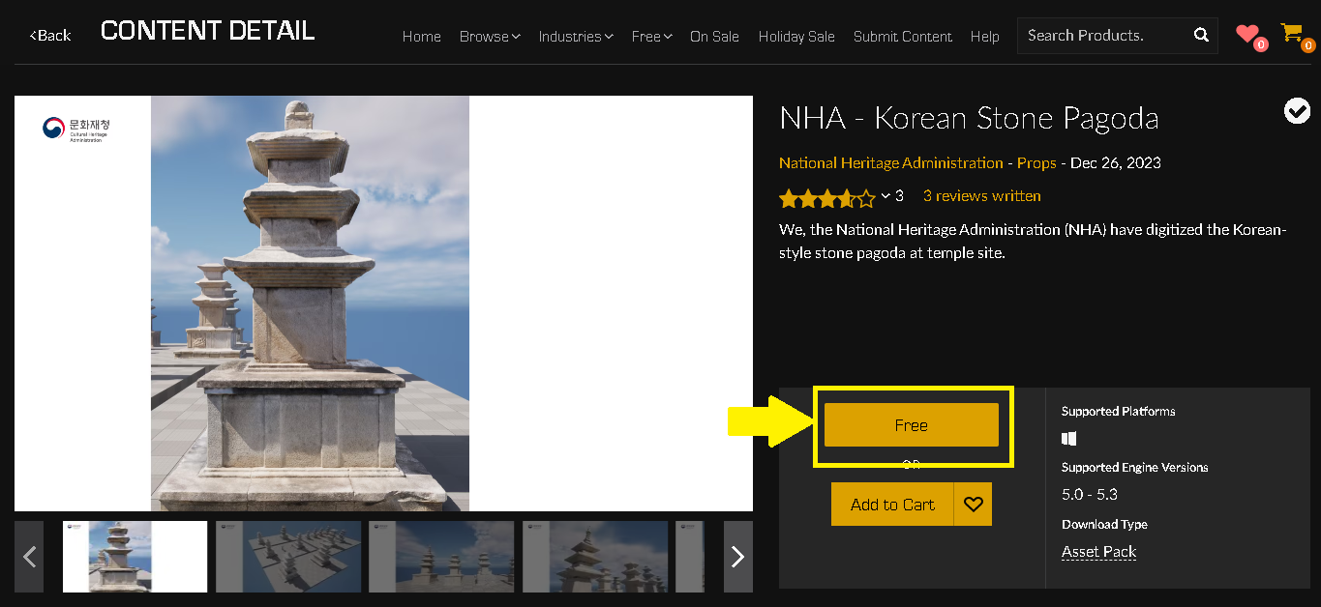Open the On Sale menu item
This screenshot has width=1321, height=607.
(x=714, y=37)
